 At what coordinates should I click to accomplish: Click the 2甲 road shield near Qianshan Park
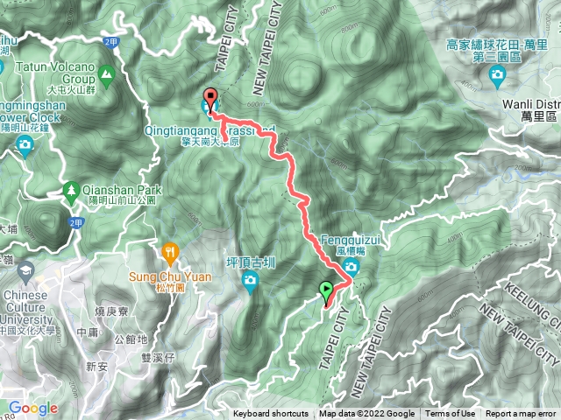(x=76, y=223)
